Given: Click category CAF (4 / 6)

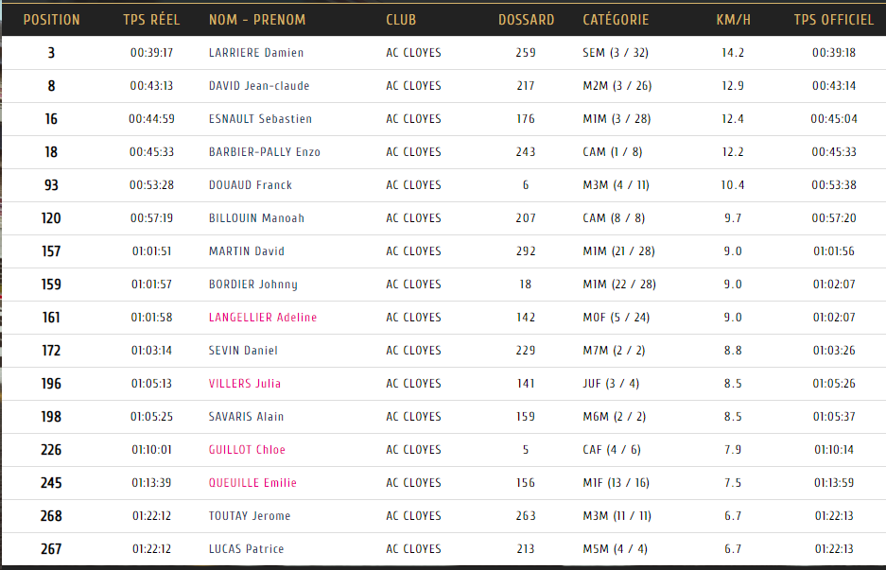Looking at the screenshot, I should (612, 450).
